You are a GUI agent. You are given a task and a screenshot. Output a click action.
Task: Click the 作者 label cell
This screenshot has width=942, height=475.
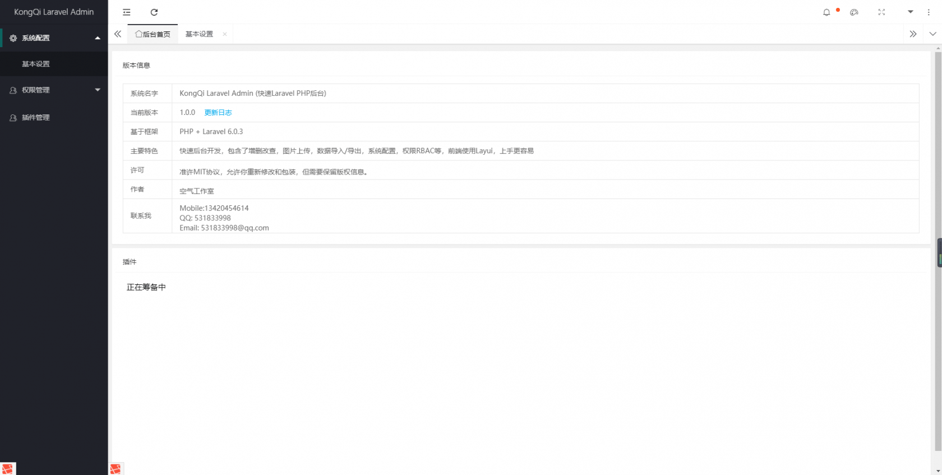pos(147,190)
